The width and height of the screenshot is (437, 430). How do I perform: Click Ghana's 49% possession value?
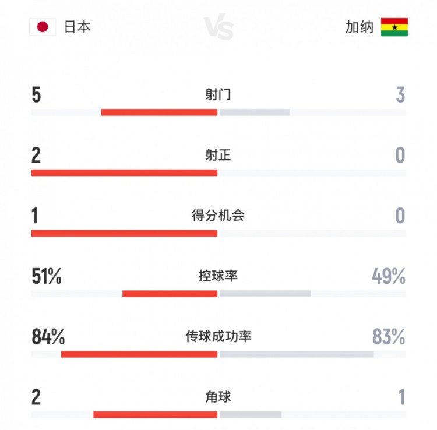point(389,277)
